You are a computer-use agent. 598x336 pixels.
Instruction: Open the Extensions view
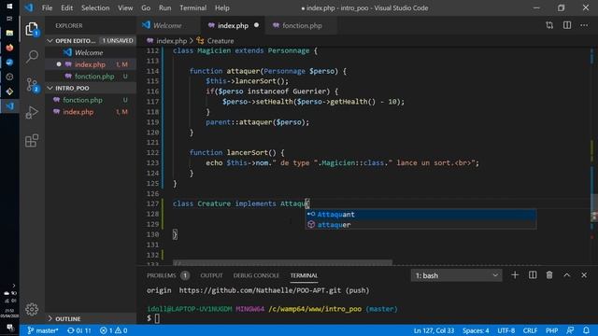coord(32,141)
